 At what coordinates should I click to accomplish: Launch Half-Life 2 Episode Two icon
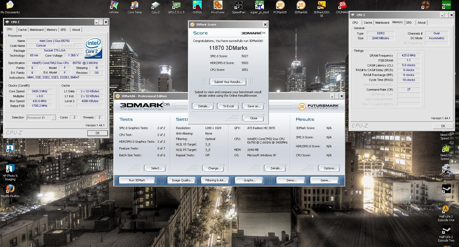[446, 234]
